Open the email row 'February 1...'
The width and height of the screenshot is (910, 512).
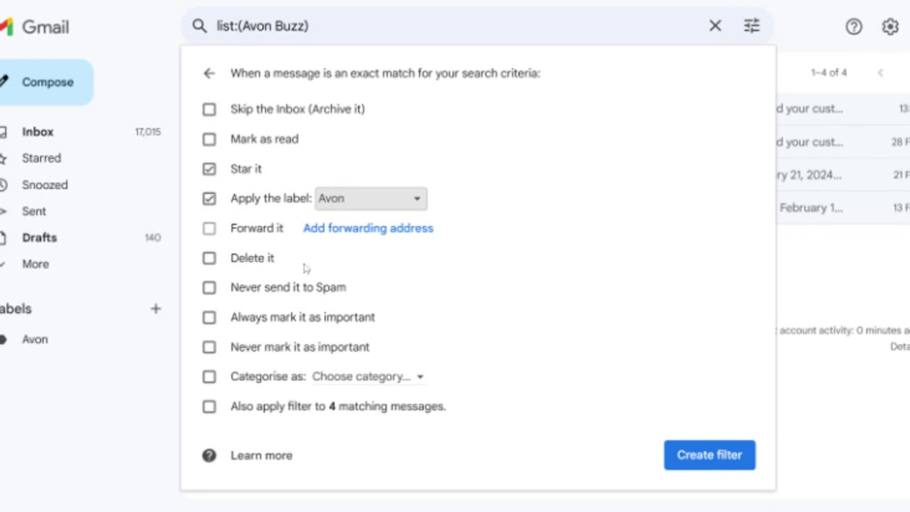point(843,208)
